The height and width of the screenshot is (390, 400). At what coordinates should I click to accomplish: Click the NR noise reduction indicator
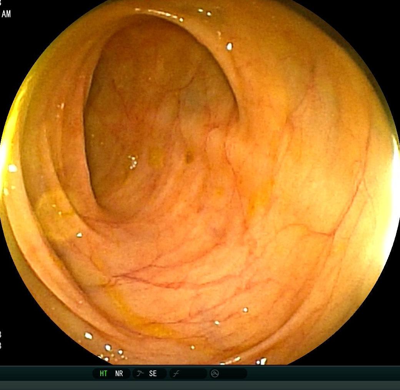pos(119,373)
